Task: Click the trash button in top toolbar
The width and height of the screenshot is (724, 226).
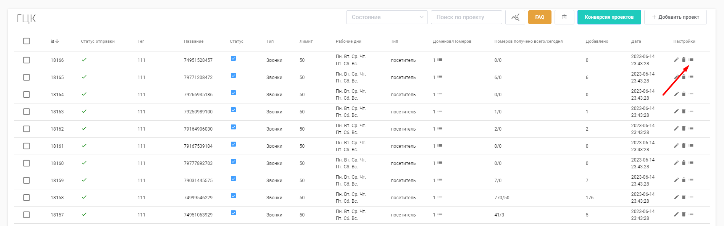Action: (564, 17)
